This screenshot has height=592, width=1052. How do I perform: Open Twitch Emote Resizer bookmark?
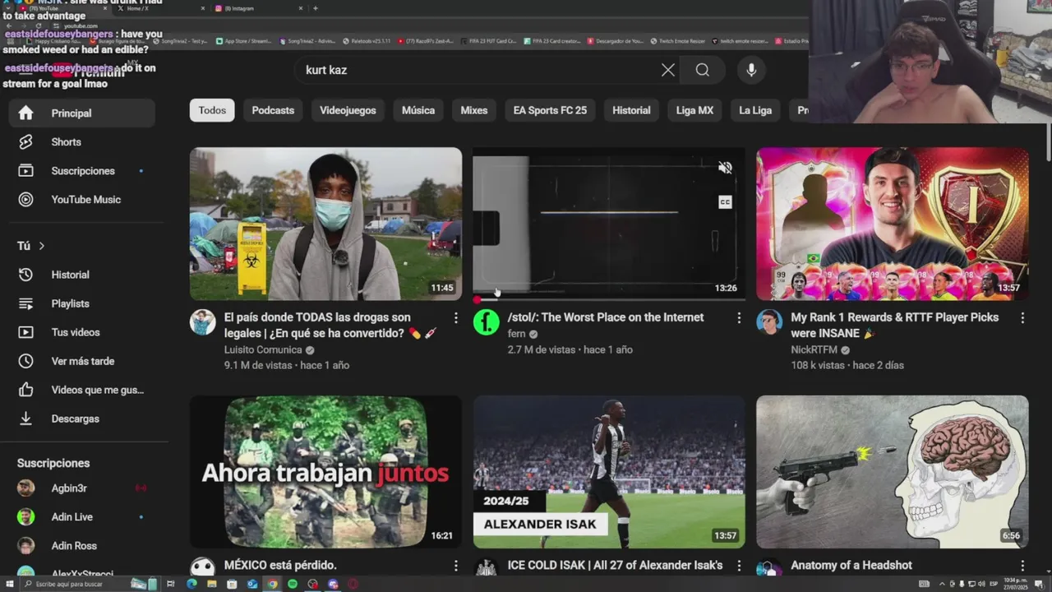click(x=677, y=40)
